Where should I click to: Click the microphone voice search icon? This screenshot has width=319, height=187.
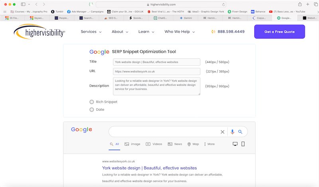click(x=232, y=132)
